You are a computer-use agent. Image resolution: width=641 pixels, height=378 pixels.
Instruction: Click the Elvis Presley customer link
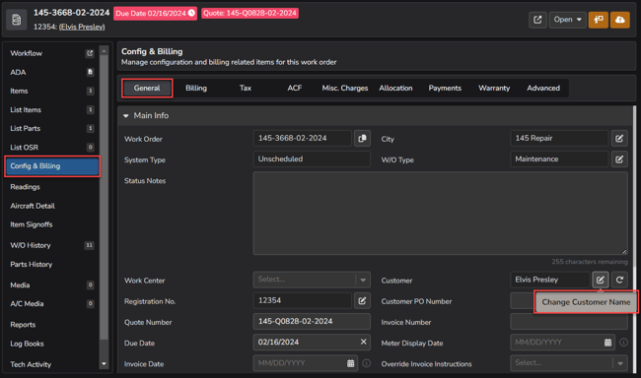(82, 27)
